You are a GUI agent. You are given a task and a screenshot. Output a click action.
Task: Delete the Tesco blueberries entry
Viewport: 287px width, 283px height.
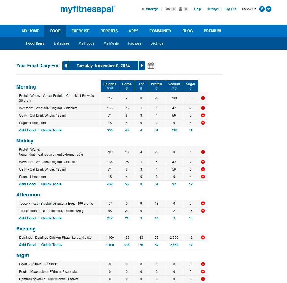tap(203, 211)
